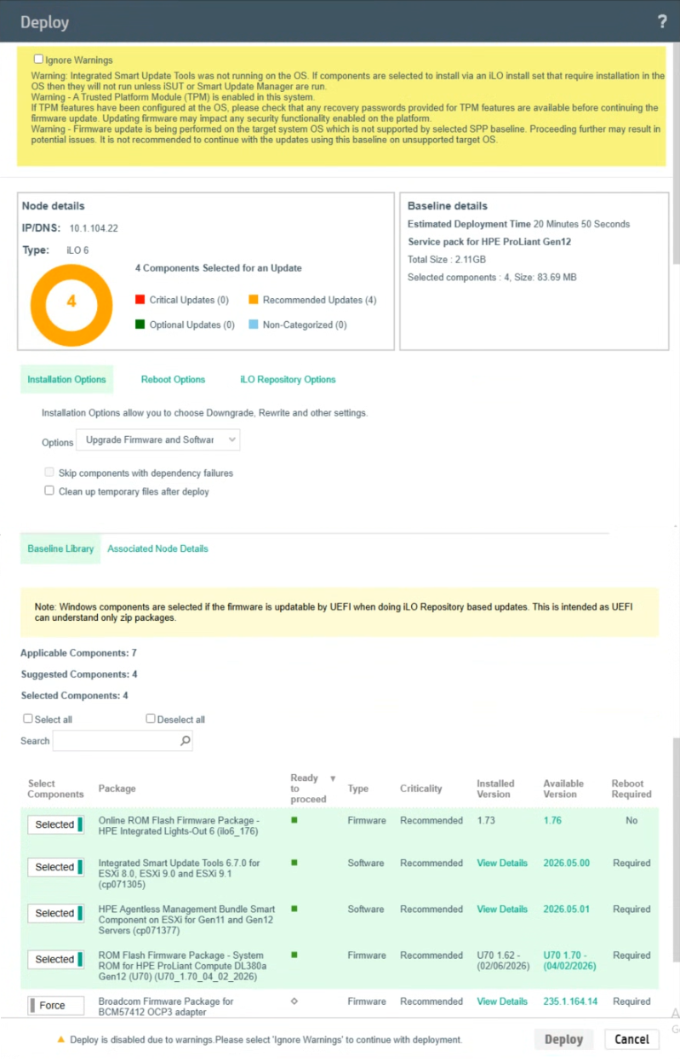The width and height of the screenshot is (680, 1062).
Task: Check Clean up temporary files after deploy
Action: [49, 491]
